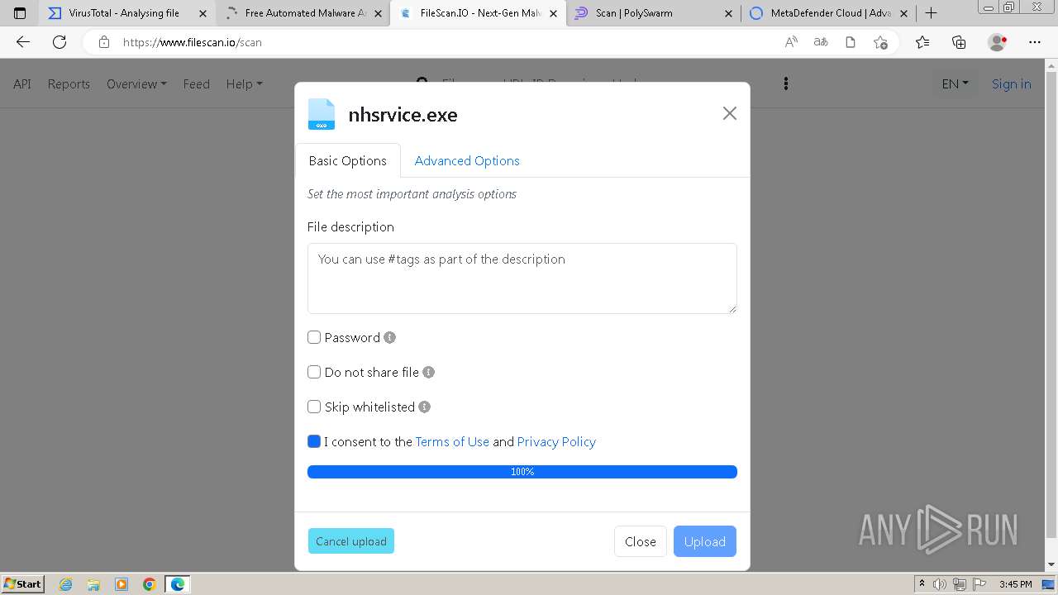Open the EN language dropdown
This screenshot has height=595, width=1058.
(955, 83)
